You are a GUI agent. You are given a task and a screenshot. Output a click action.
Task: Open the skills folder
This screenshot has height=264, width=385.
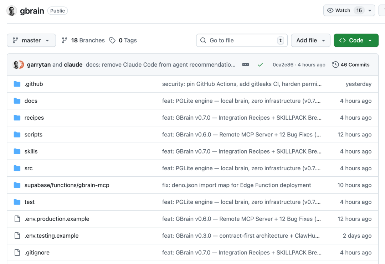click(31, 151)
